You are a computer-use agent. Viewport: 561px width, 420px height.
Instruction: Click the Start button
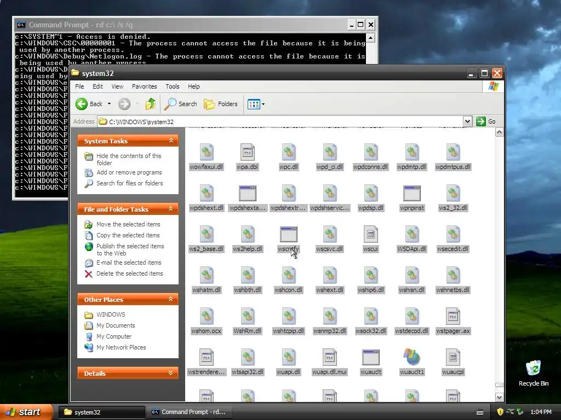(x=26, y=412)
